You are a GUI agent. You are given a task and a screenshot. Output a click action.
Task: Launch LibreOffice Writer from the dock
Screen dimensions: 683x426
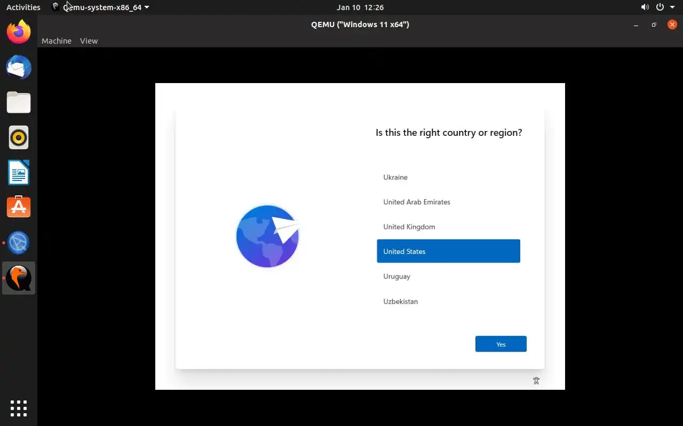pos(19,173)
